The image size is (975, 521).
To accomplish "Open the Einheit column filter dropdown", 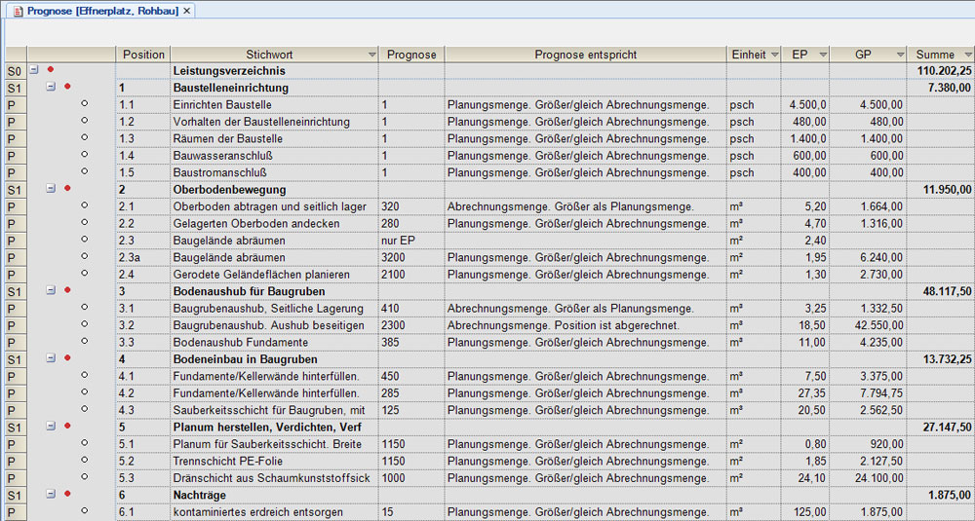I will click(774, 56).
